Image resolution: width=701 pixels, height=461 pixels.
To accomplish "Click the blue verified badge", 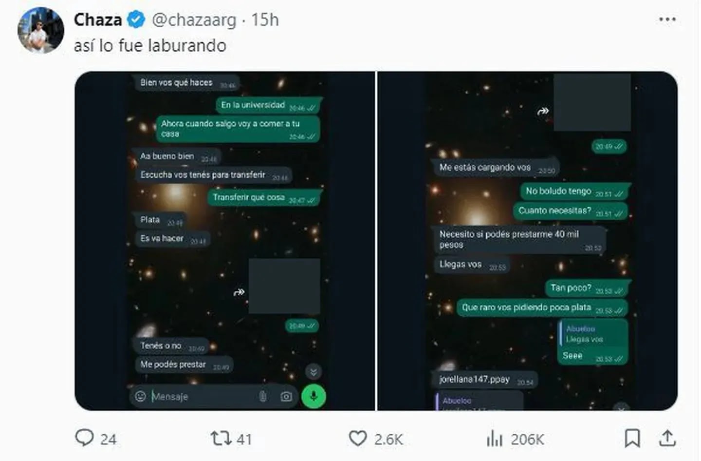I will pyautogui.click(x=136, y=20).
